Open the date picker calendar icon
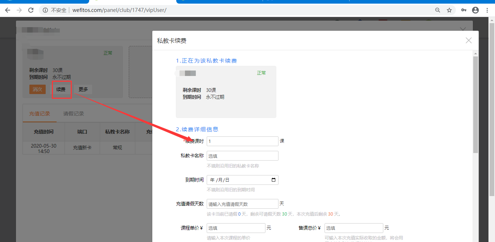Image resolution: width=495 pixels, height=242 pixels. pos(273,180)
